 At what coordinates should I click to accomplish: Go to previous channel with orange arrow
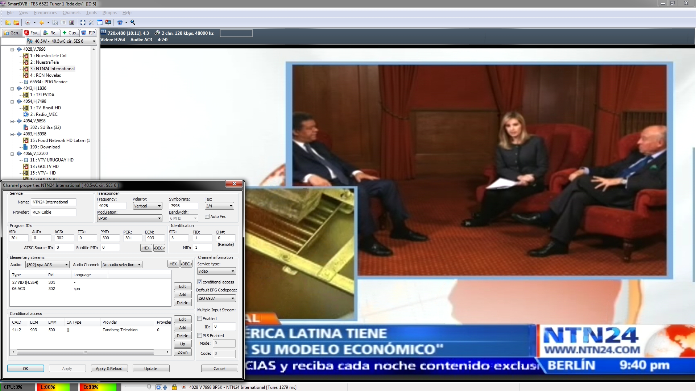pos(42,22)
